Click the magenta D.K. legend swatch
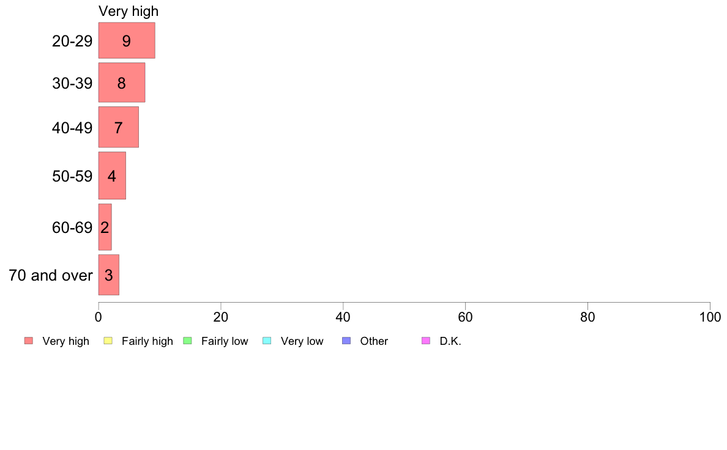The width and height of the screenshot is (727, 450). [426, 341]
